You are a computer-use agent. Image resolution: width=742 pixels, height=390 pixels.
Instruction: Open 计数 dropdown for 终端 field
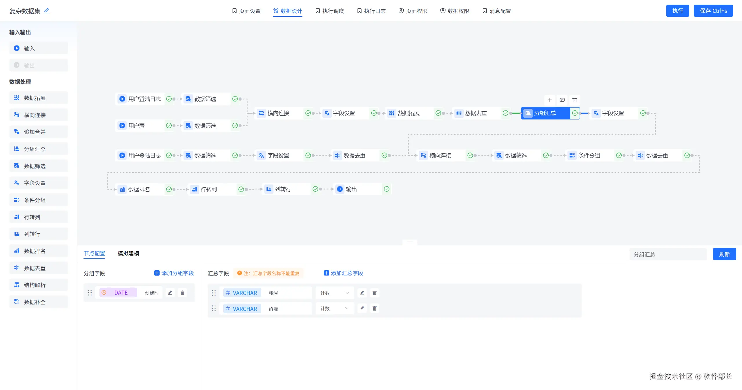[335, 309]
